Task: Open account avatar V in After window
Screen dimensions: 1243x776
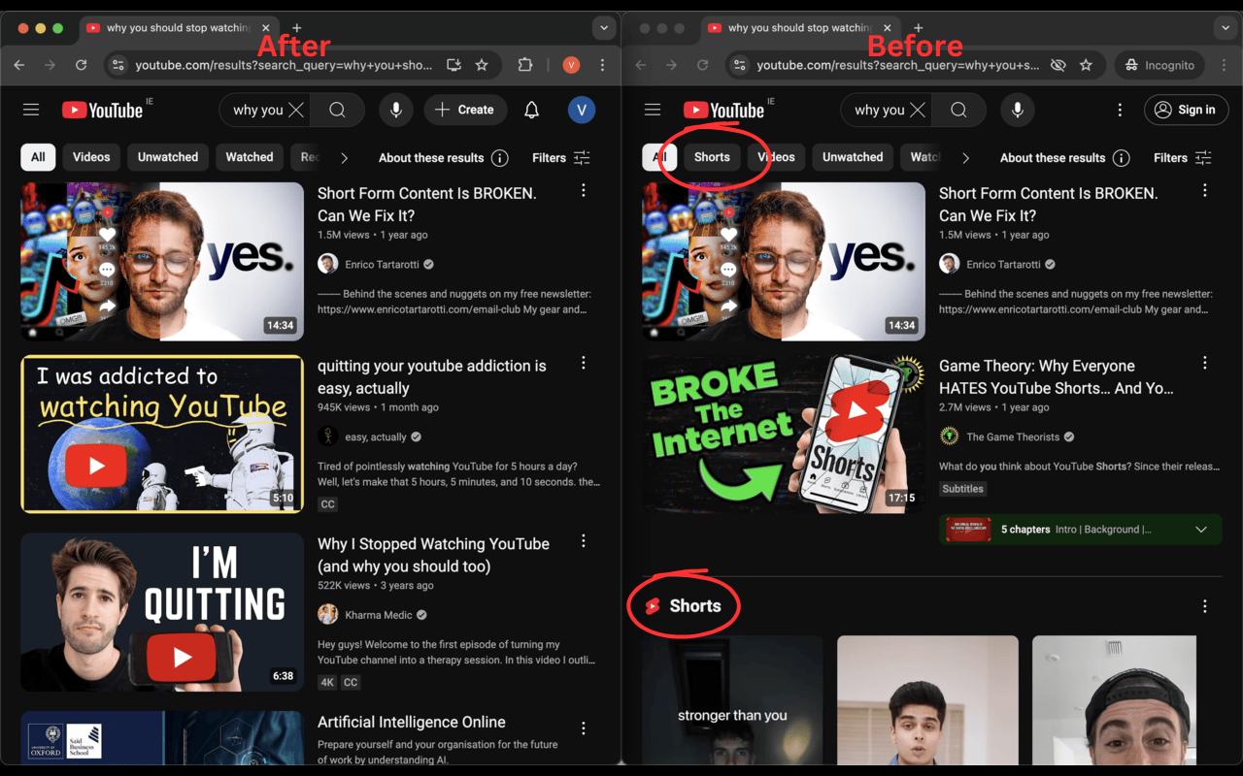Action: click(582, 110)
